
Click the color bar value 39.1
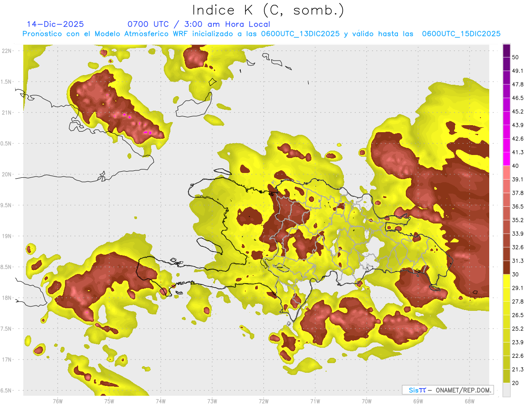518,179
